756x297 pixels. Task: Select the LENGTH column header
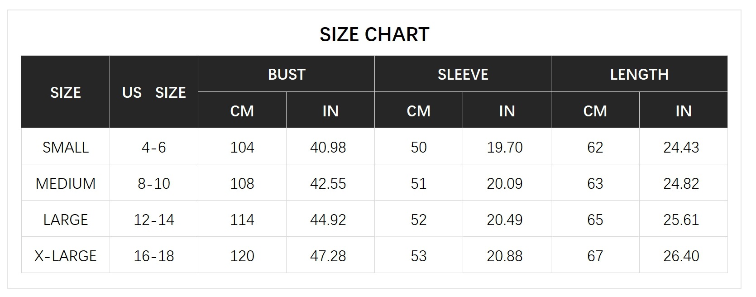pos(639,74)
